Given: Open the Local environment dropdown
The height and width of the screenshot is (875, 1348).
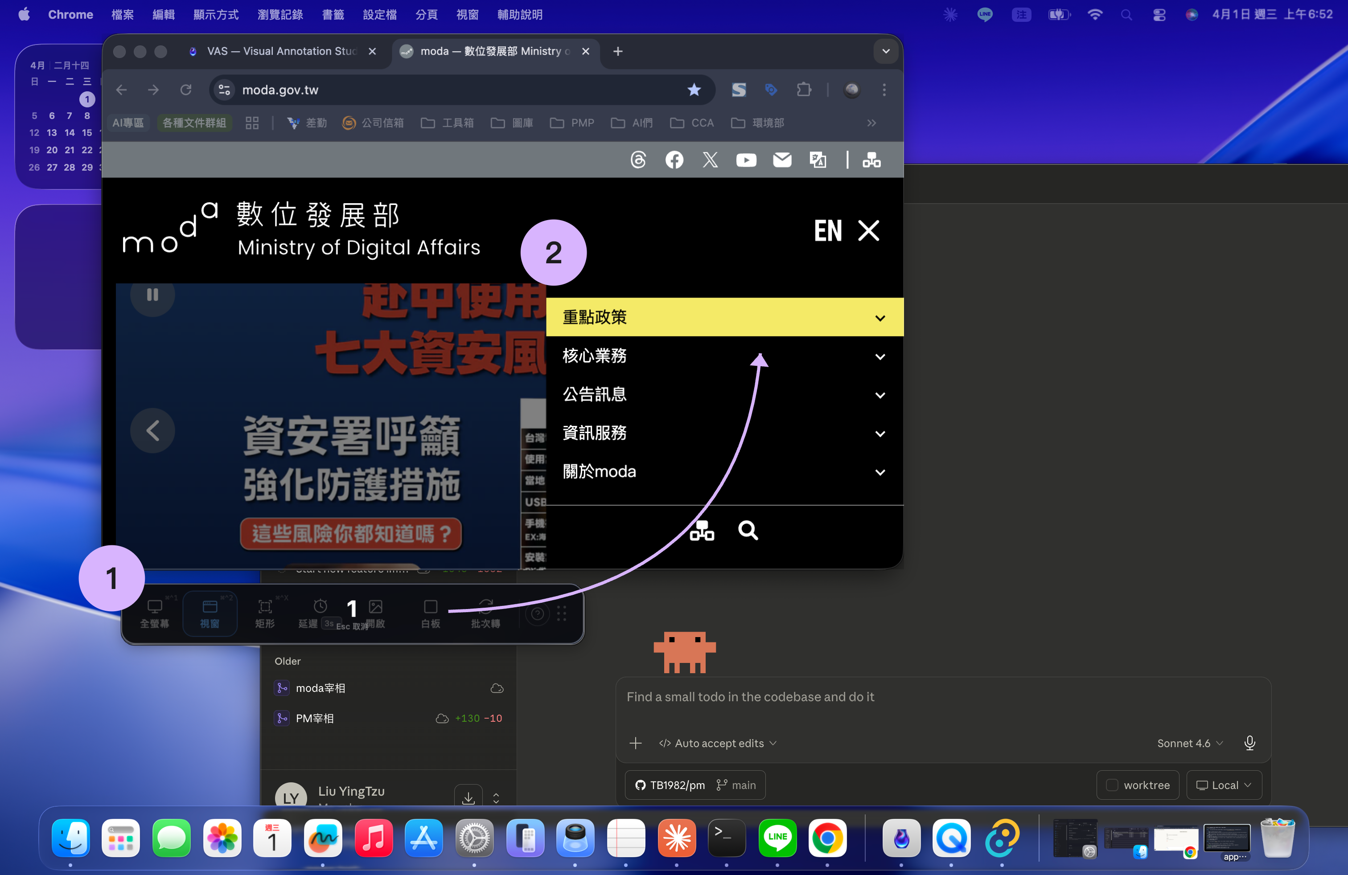Looking at the screenshot, I should point(1224,785).
